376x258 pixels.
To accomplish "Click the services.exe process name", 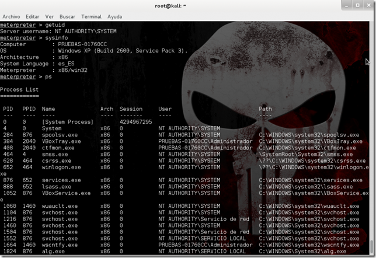I will tap(61, 180).
